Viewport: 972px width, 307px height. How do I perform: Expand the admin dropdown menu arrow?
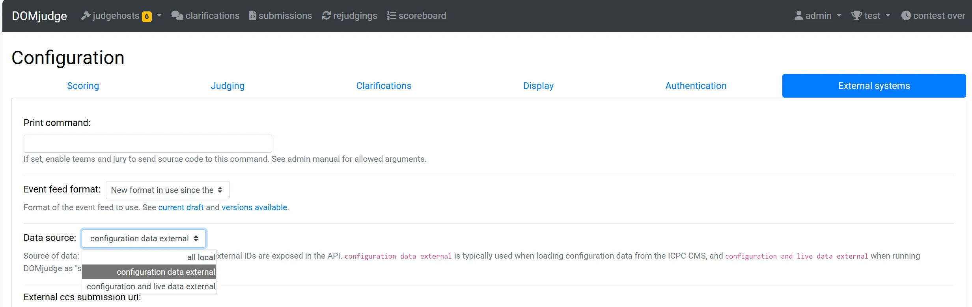(839, 16)
